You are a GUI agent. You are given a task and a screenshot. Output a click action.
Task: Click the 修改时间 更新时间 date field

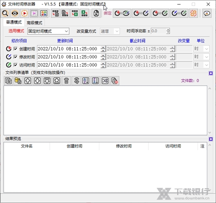point(69,57)
